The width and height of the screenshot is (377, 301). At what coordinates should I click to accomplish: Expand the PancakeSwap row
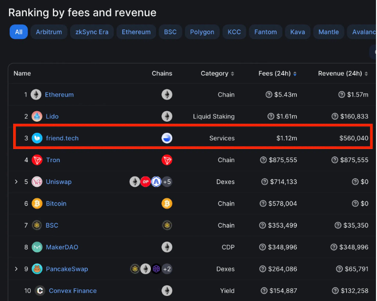(x=16, y=269)
